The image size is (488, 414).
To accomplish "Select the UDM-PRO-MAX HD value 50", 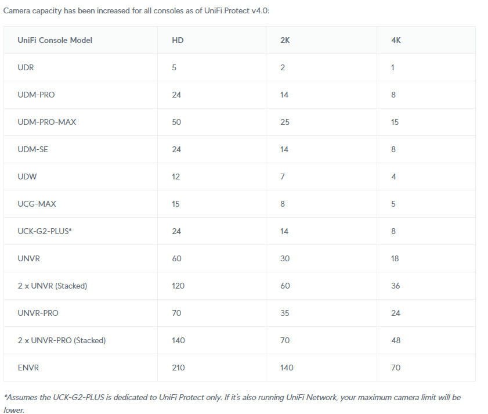I will [x=176, y=122].
